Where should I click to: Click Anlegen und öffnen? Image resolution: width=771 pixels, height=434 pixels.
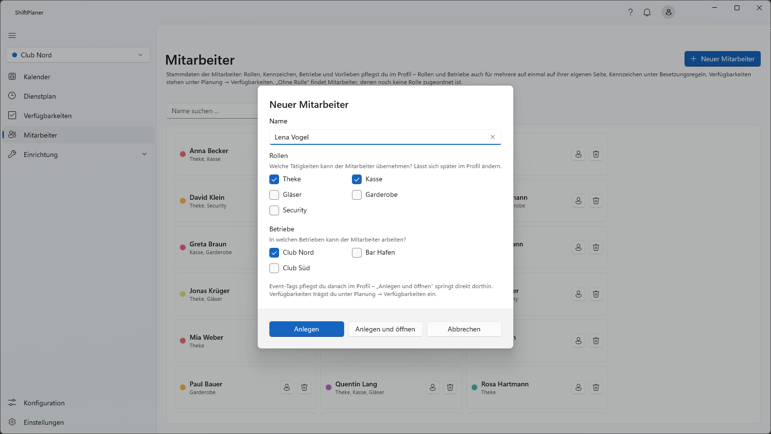pyautogui.click(x=385, y=329)
